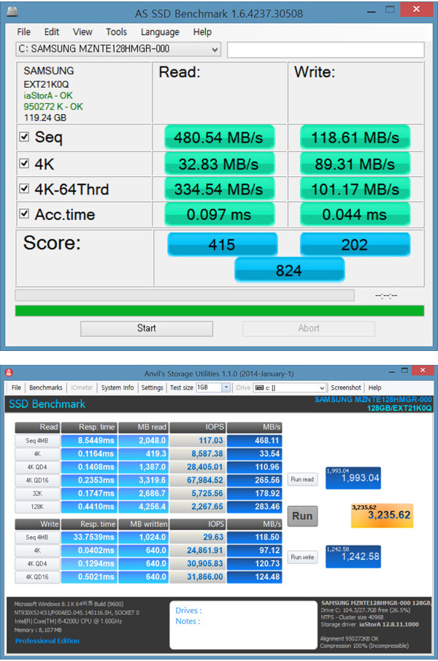This screenshot has width=438, height=661.
Task: Click the 334.54 MB/s 4K-64Thrd read result
Action: click(x=219, y=189)
